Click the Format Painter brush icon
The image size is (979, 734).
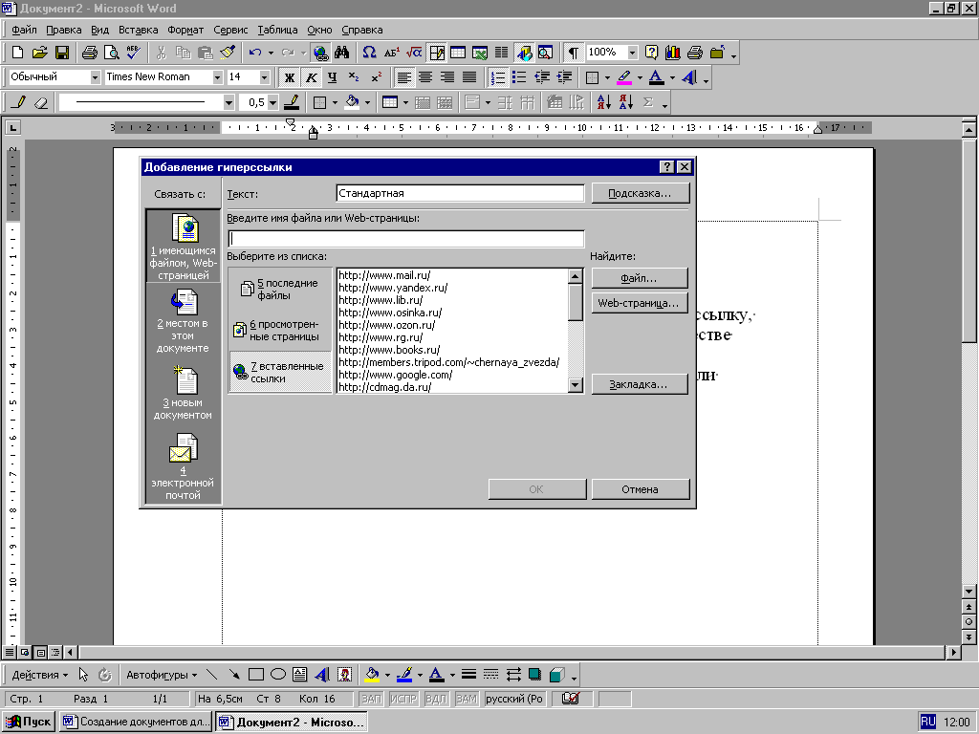click(228, 53)
